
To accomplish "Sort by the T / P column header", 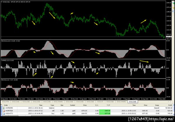I will (108, 105).
